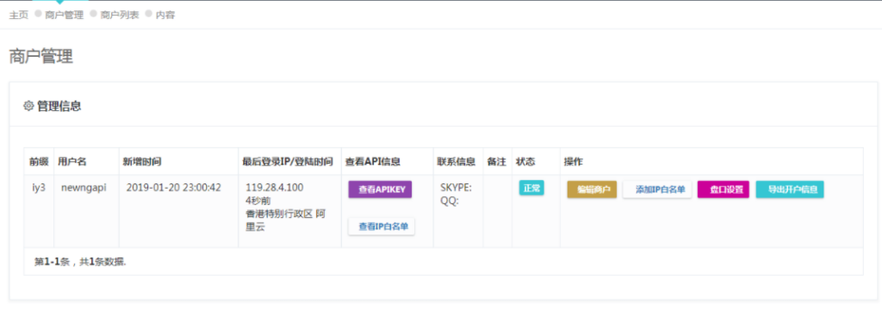
Task: Open the 商户管理 breadcrumb
Action: coord(64,16)
